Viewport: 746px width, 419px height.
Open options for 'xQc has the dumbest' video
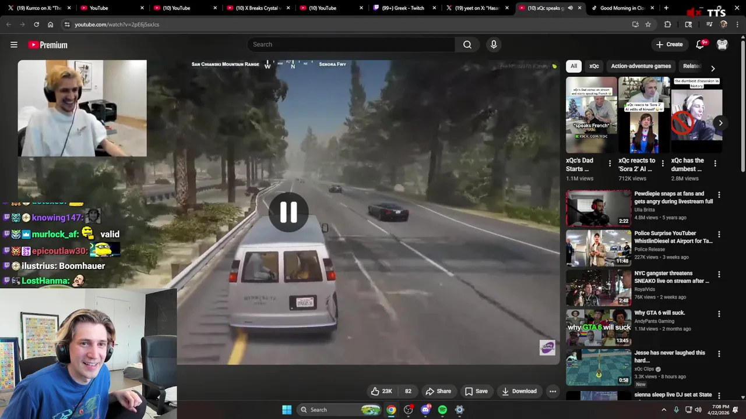715,164
